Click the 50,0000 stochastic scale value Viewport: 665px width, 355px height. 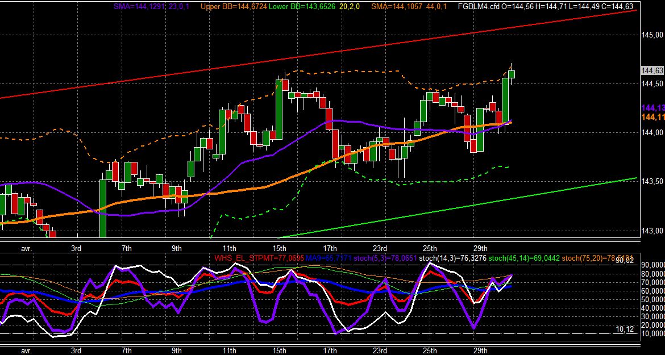[653, 299]
